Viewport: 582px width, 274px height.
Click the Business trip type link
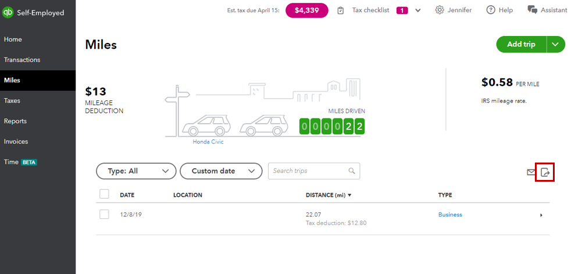pos(450,215)
